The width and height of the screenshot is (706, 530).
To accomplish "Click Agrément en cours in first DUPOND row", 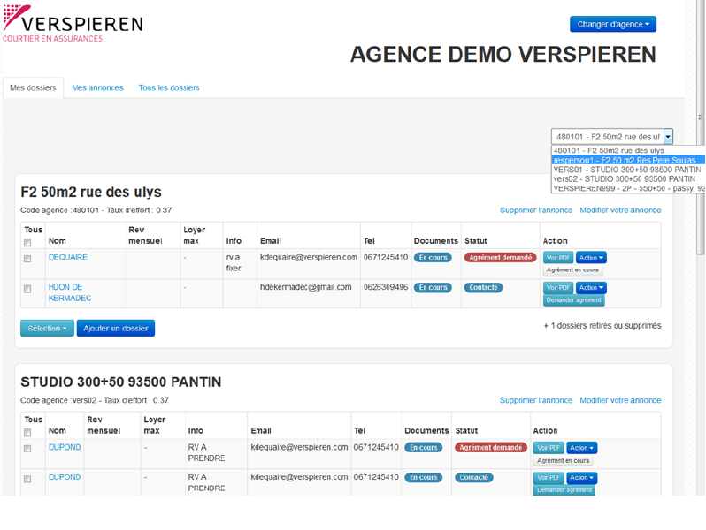I will click(x=563, y=460).
